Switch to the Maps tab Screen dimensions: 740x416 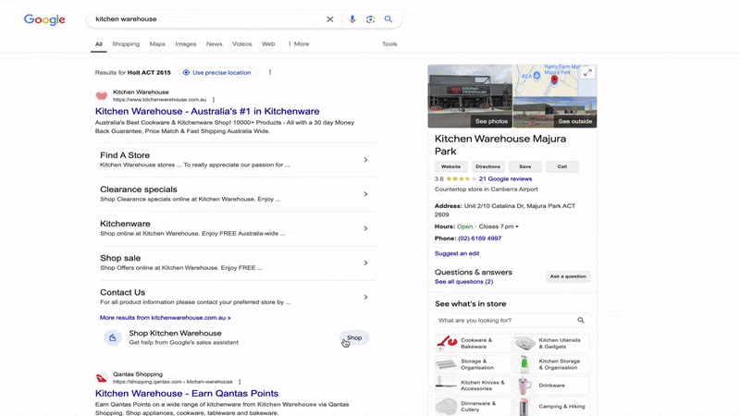tap(157, 43)
